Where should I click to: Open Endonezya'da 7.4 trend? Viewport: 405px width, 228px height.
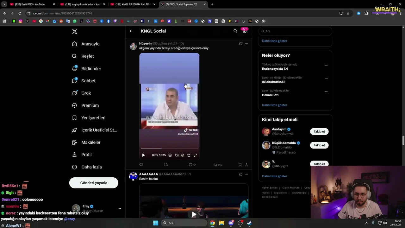[x=275, y=69]
